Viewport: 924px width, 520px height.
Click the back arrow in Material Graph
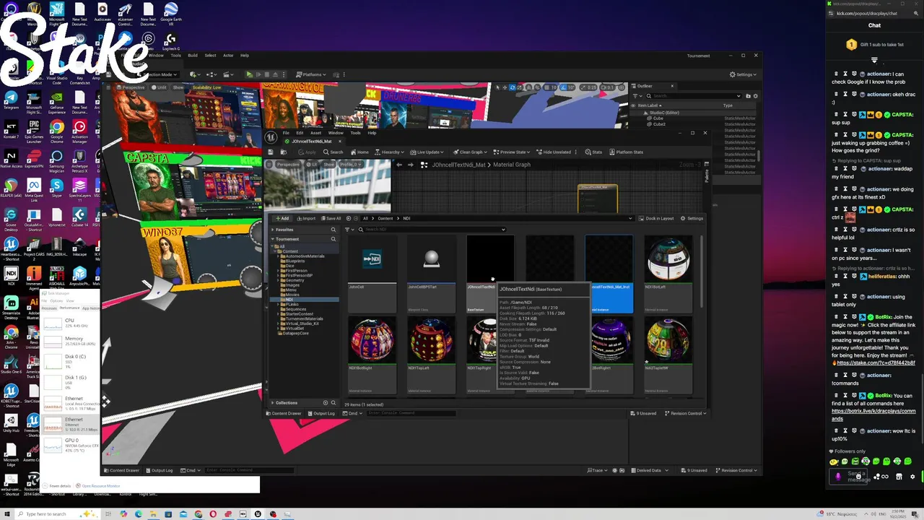click(x=399, y=165)
